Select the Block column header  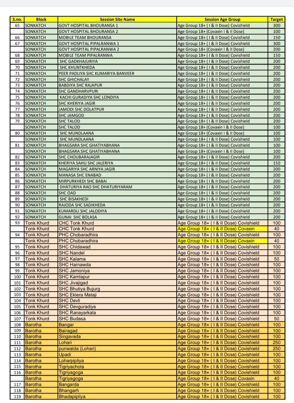[x=41, y=19]
